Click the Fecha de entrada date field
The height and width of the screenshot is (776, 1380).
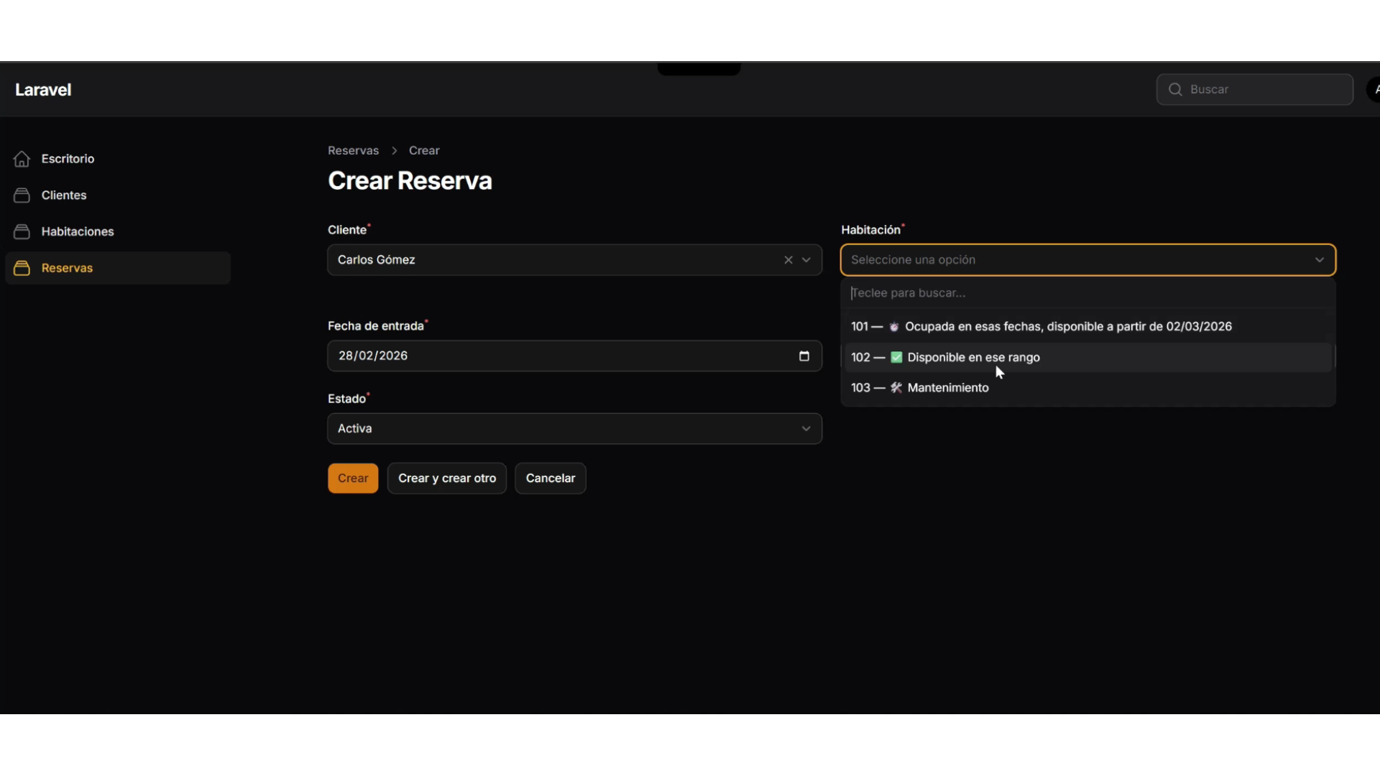(561, 356)
